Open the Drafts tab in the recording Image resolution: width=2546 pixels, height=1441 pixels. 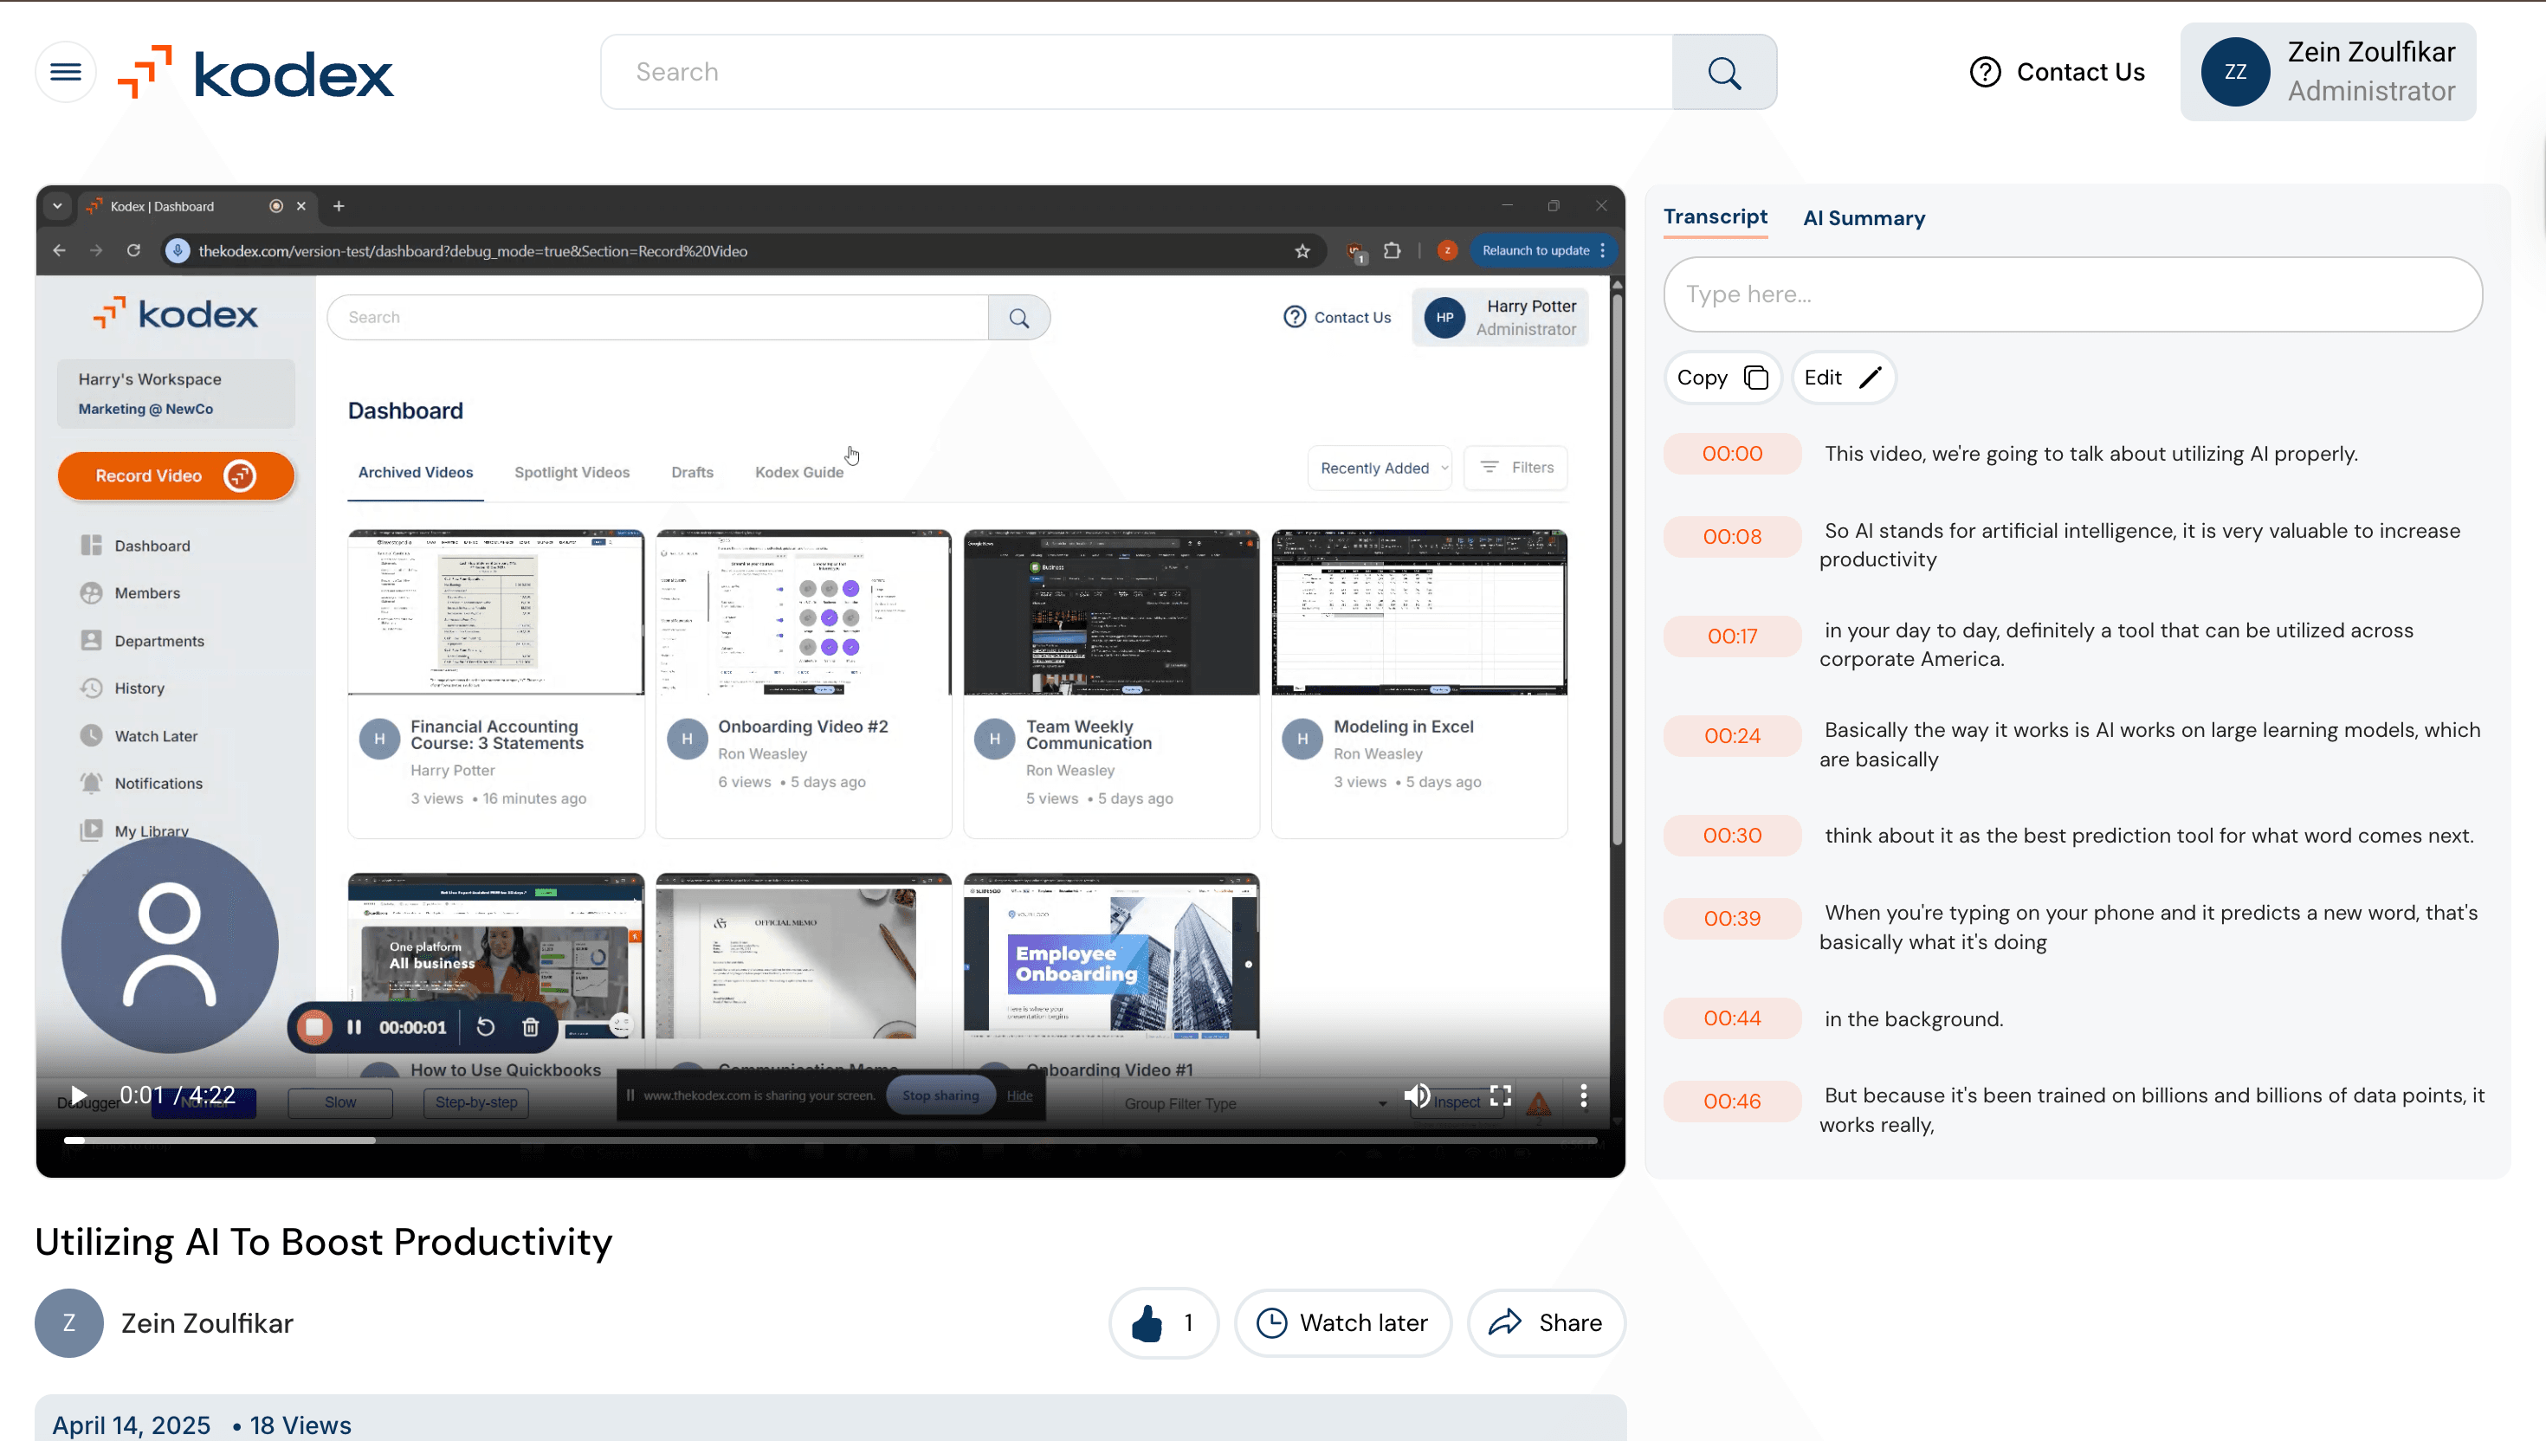coord(692,472)
